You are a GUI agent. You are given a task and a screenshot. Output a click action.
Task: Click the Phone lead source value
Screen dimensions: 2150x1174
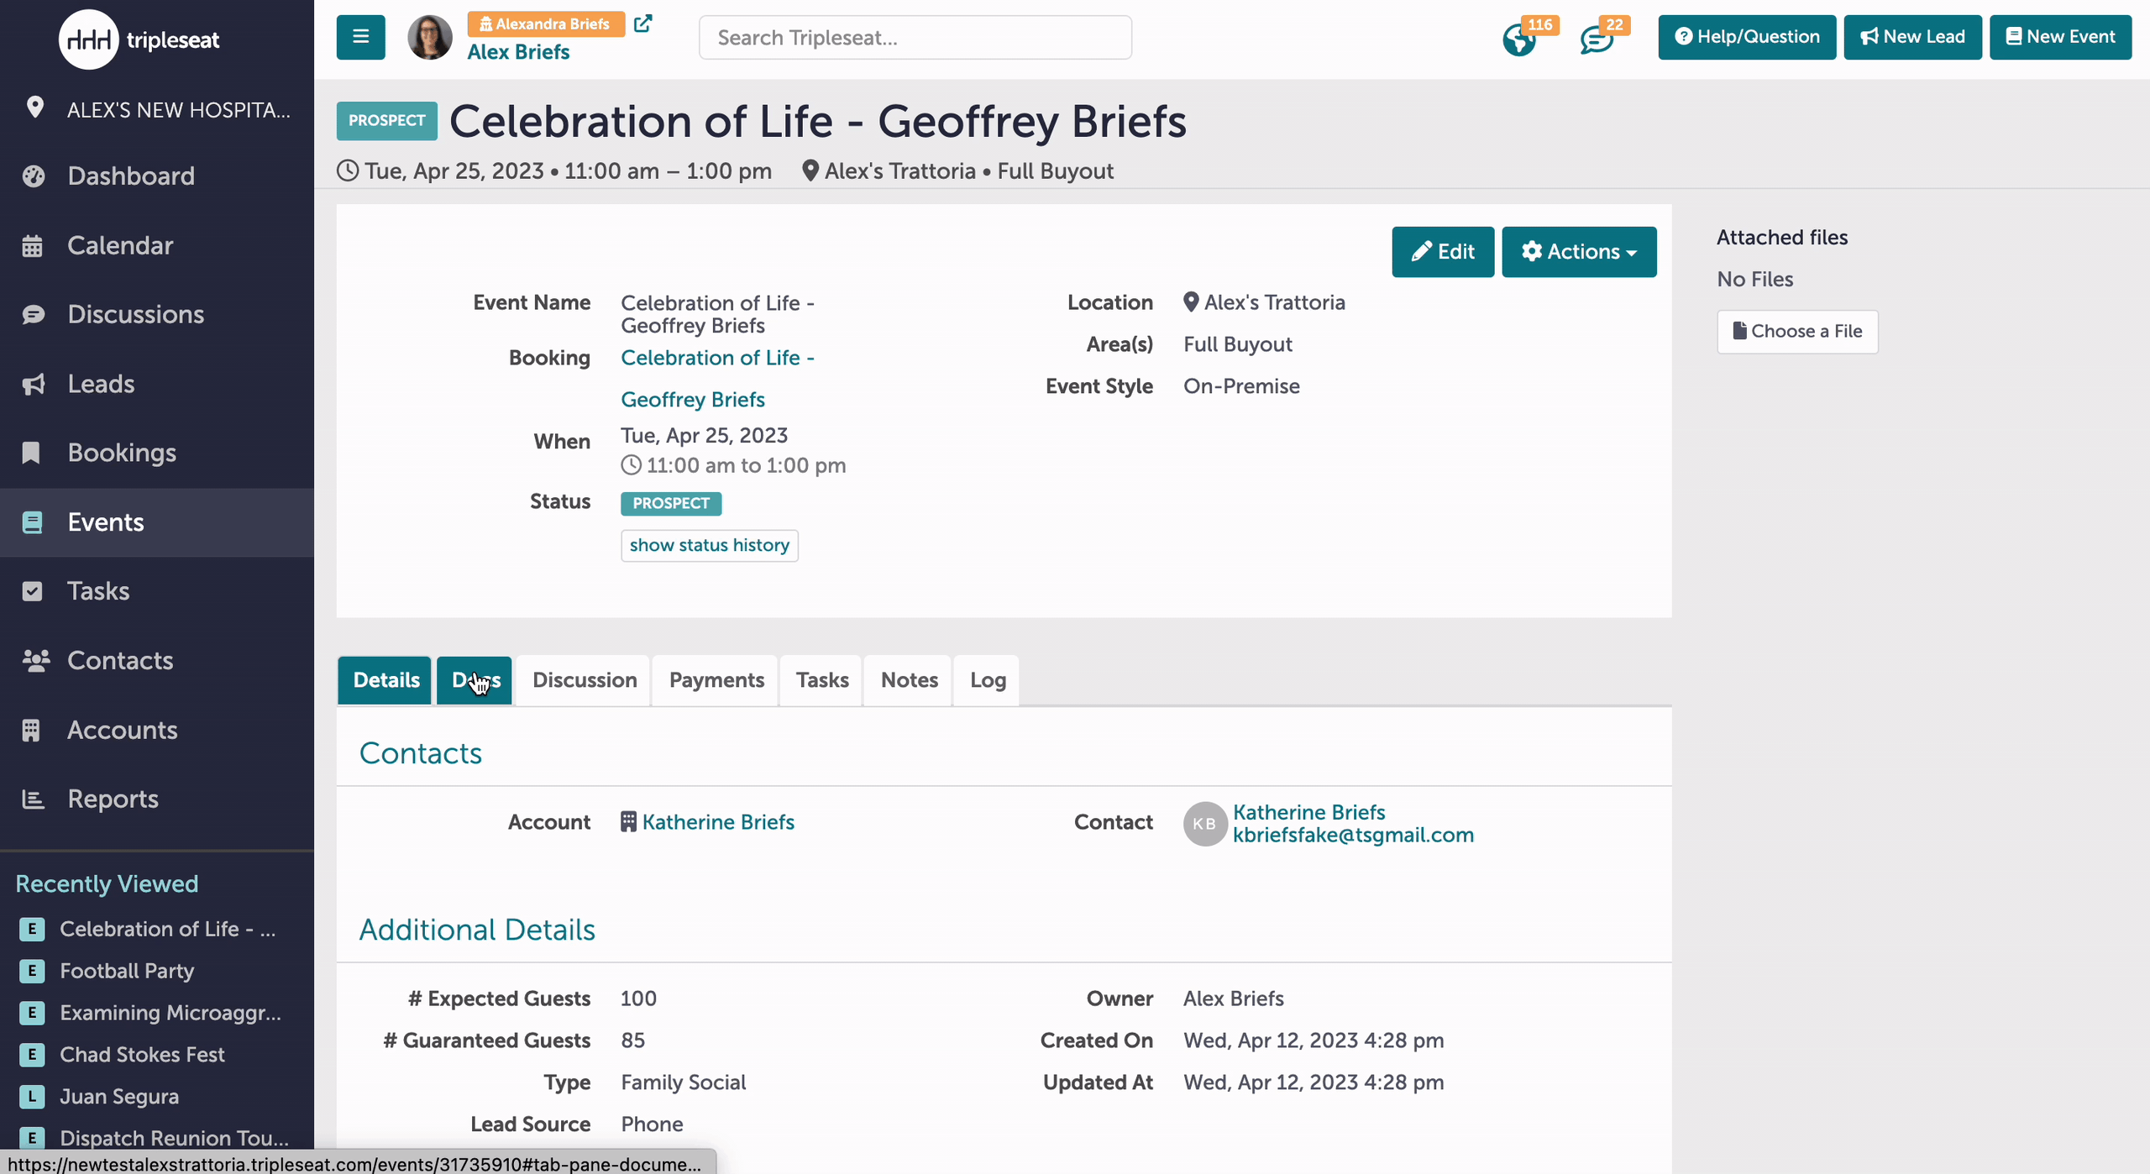coord(652,1124)
